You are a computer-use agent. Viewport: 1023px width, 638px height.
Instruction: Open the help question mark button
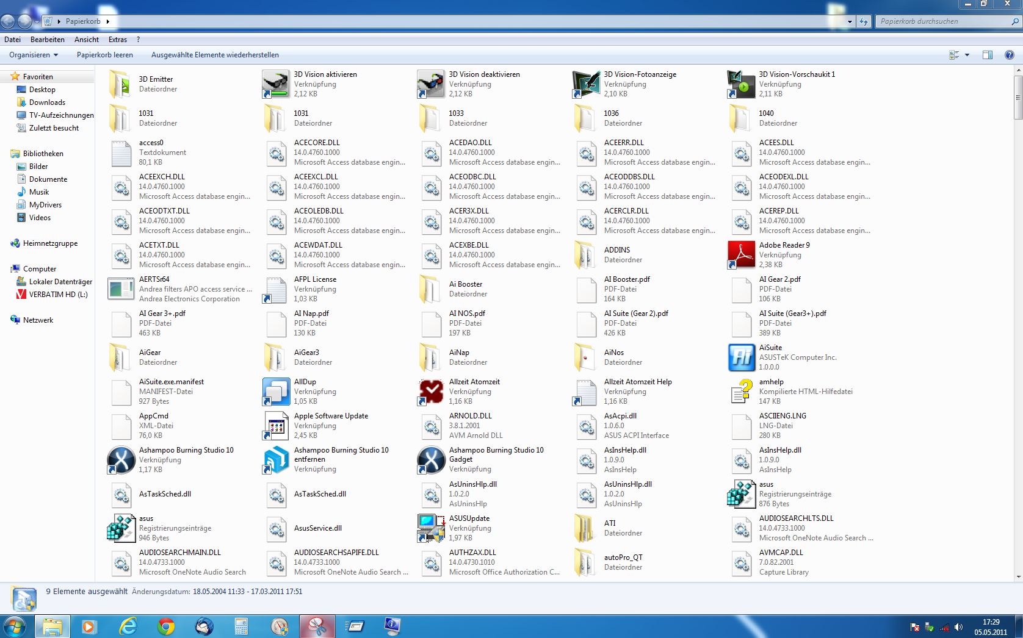click(x=1009, y=55)
